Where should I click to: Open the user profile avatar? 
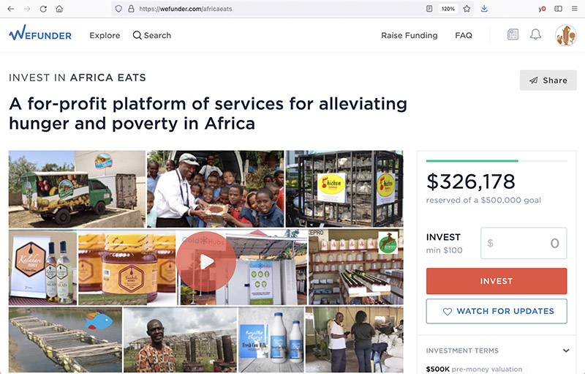point(565,35)
